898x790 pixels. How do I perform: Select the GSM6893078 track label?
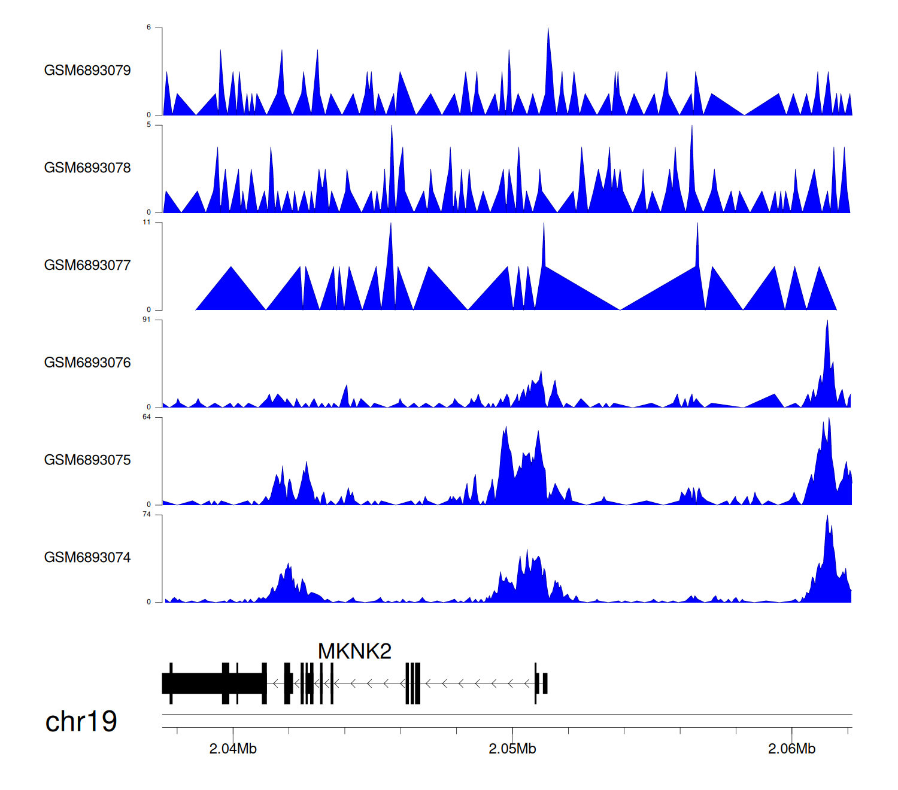pos(87,168)
